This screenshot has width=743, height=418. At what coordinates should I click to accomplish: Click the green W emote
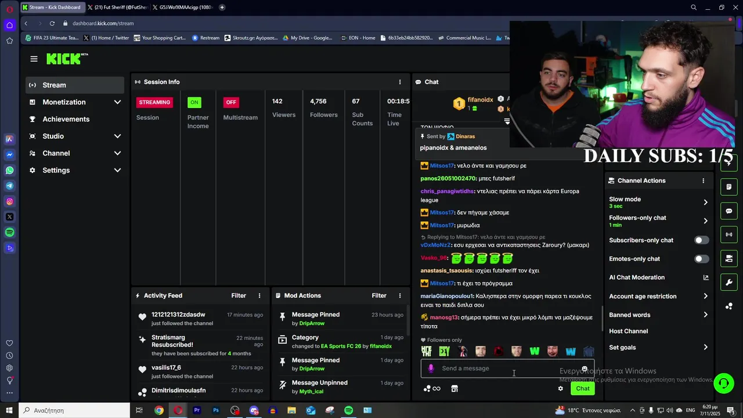click(x=535, y=351)
